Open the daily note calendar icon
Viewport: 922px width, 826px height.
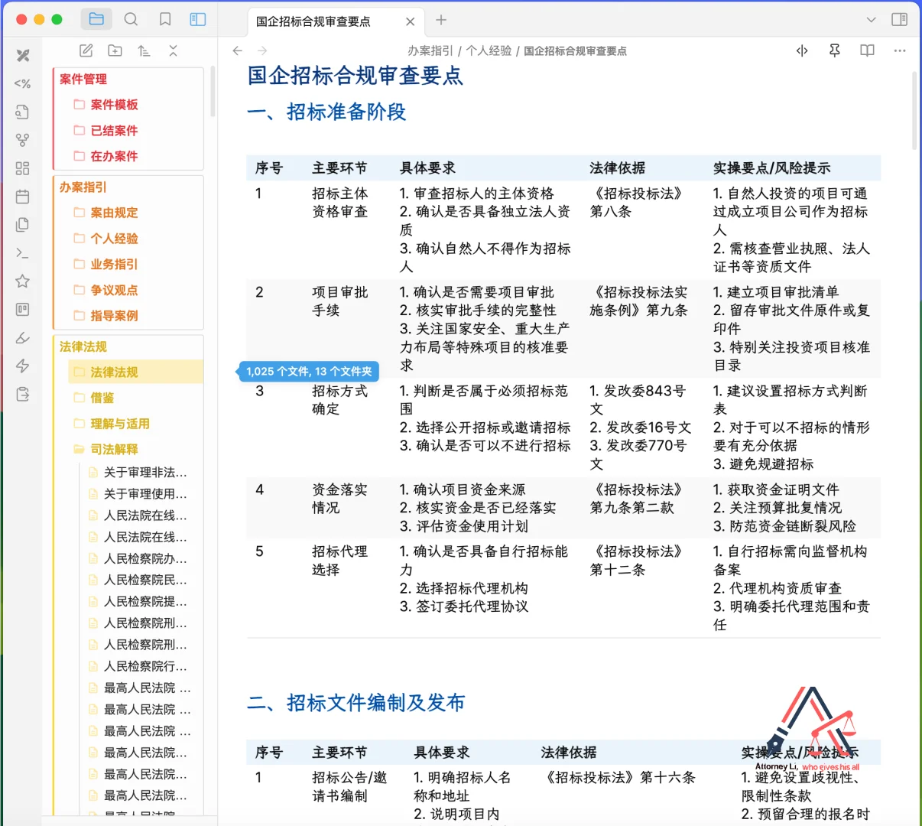tap(22, 197)
